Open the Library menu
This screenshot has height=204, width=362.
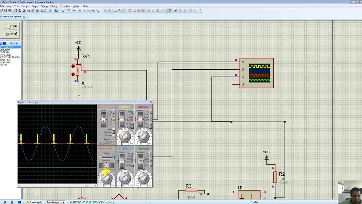[x=54, y=6]
